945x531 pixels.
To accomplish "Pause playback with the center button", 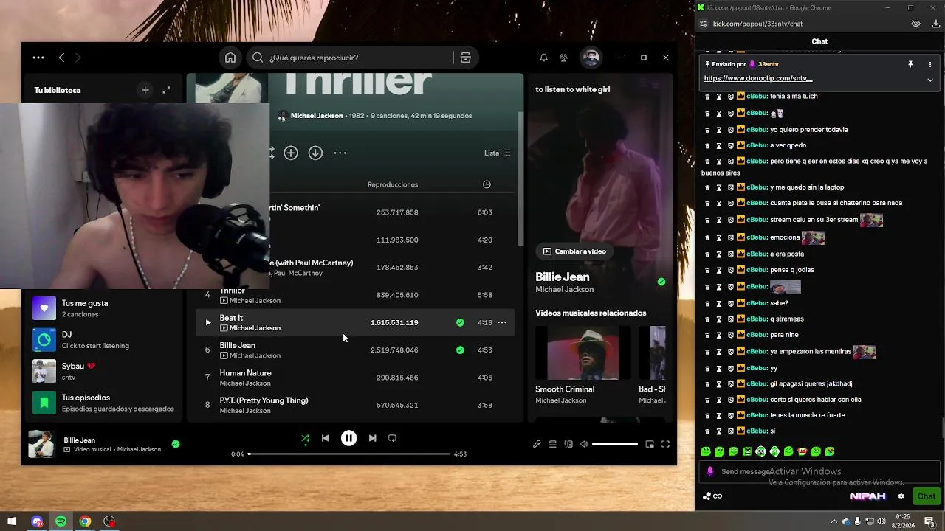I will [x=348, y=438].
